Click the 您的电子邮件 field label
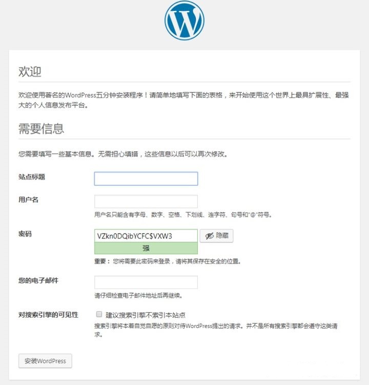 38,280
